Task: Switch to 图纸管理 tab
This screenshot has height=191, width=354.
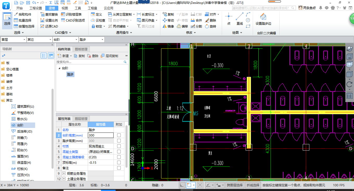Action: click(81, 49)
